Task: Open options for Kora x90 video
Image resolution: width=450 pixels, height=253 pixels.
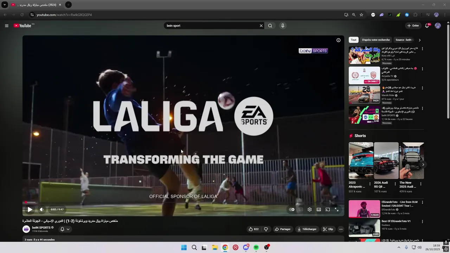Action: click(423, 49)
